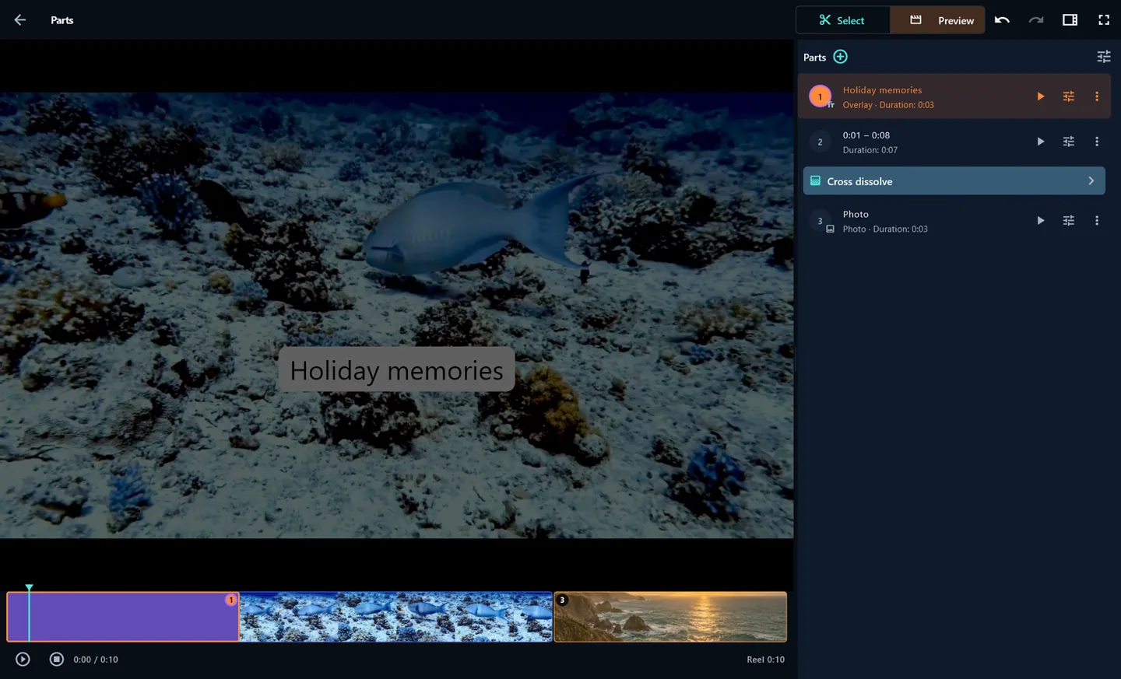Adjust settings for part 2 clip
1121x679 pixels.
click(1068, 142)
